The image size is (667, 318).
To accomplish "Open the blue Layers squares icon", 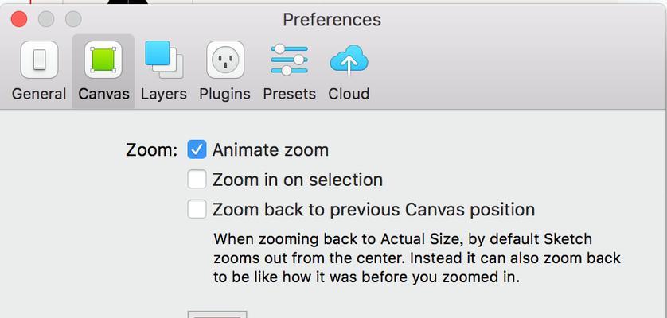I will [x=164, y=60].
